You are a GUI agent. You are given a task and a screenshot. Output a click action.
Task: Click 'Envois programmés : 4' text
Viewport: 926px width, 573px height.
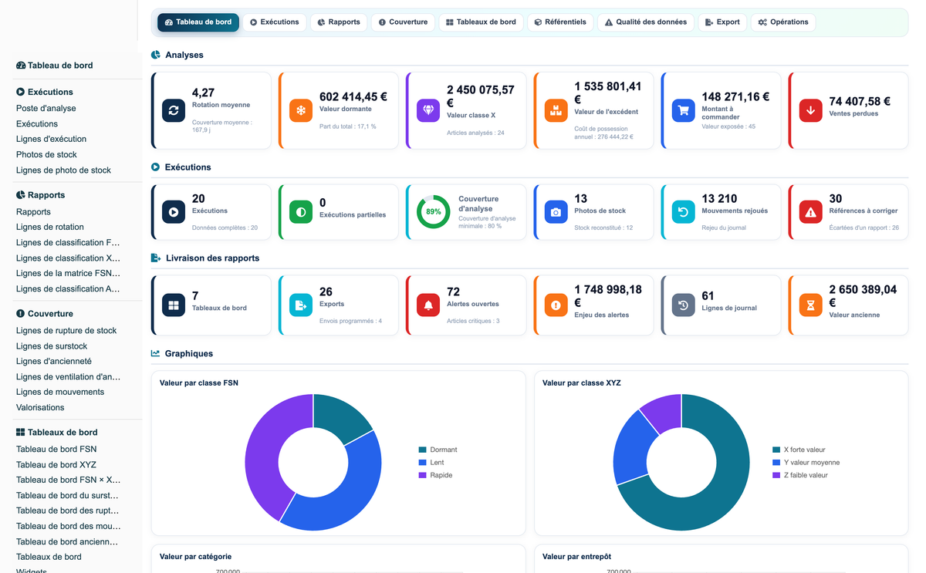(350, 321)
